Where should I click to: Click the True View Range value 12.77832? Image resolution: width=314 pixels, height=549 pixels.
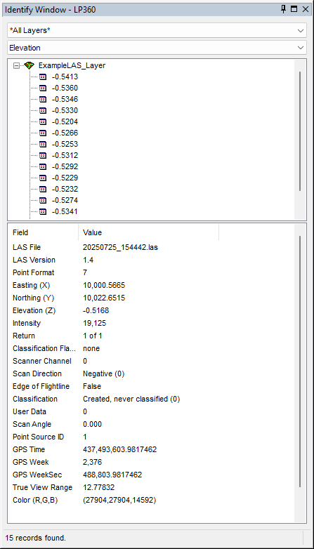pos(99,487)
